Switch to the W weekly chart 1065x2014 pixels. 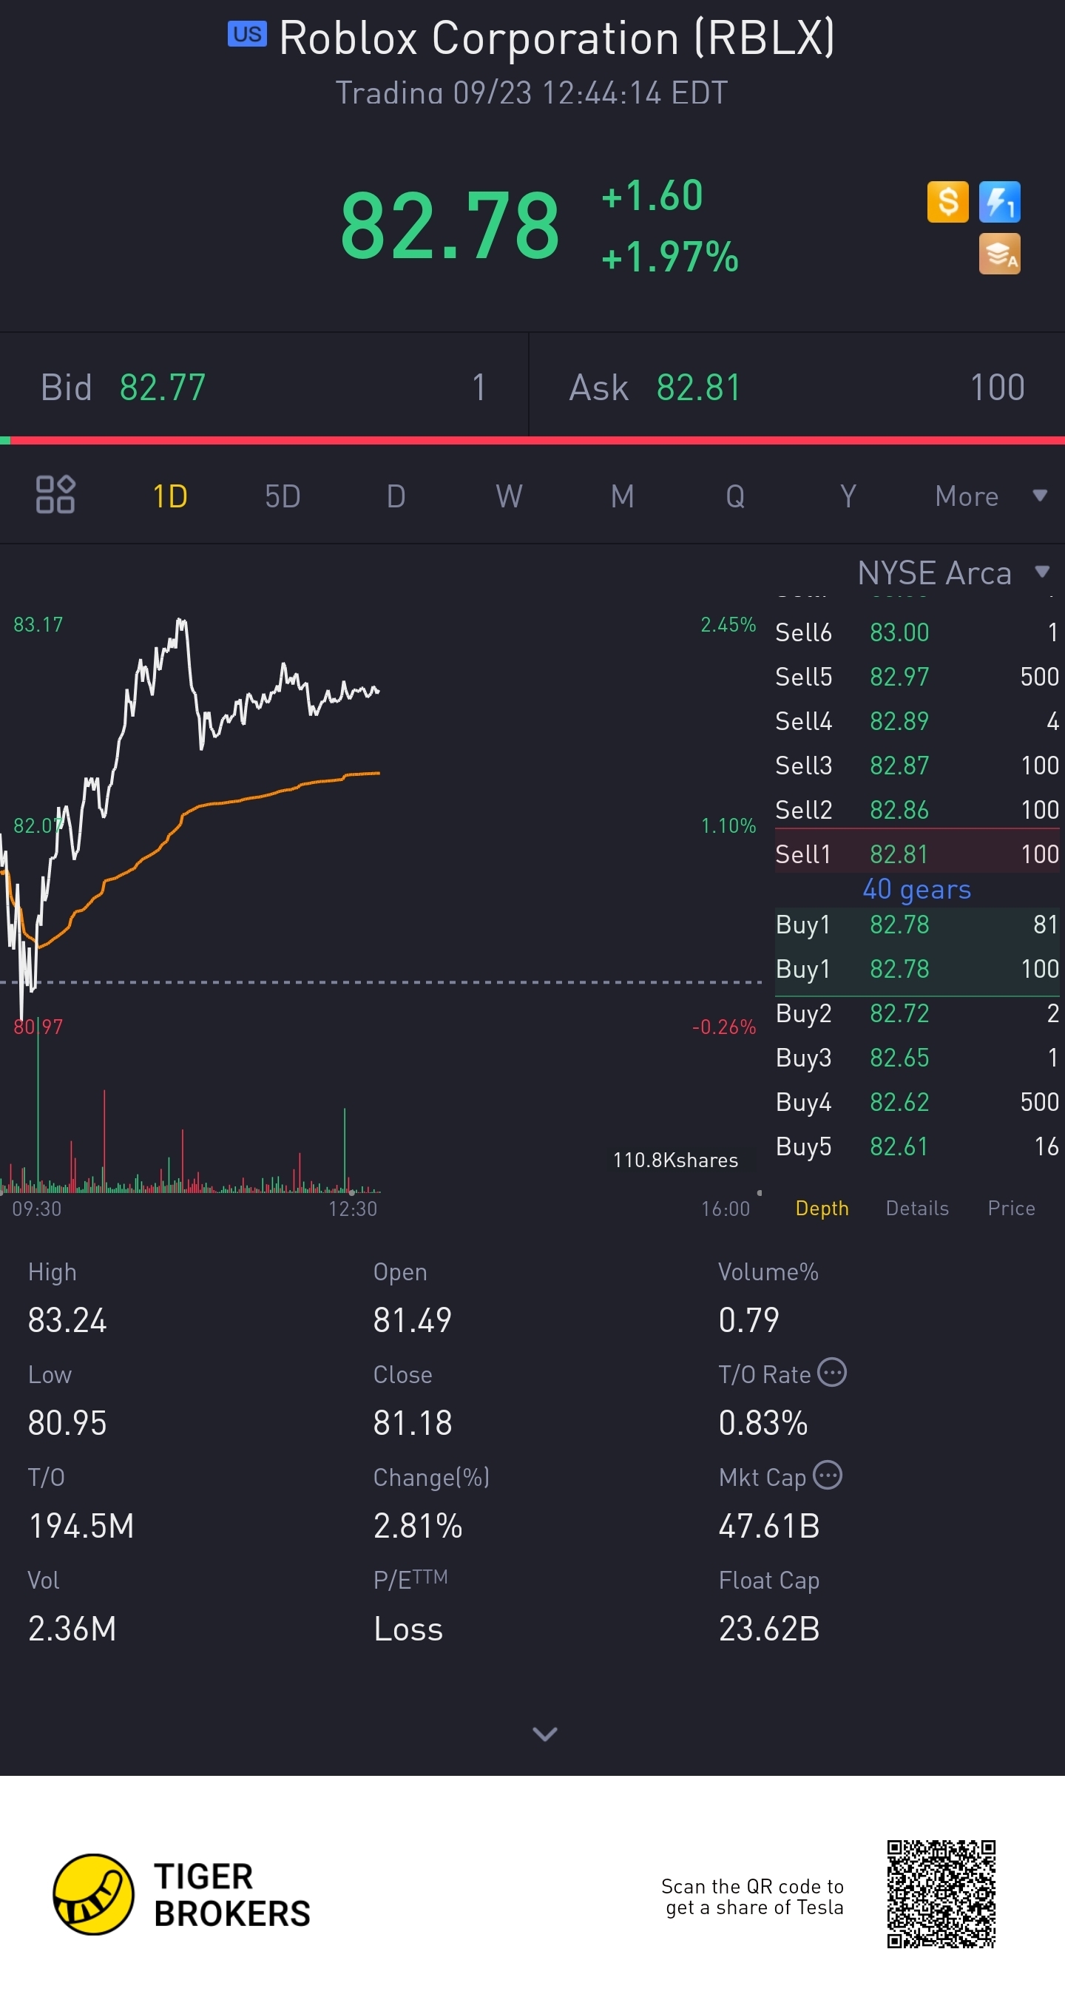coord(509,496)
